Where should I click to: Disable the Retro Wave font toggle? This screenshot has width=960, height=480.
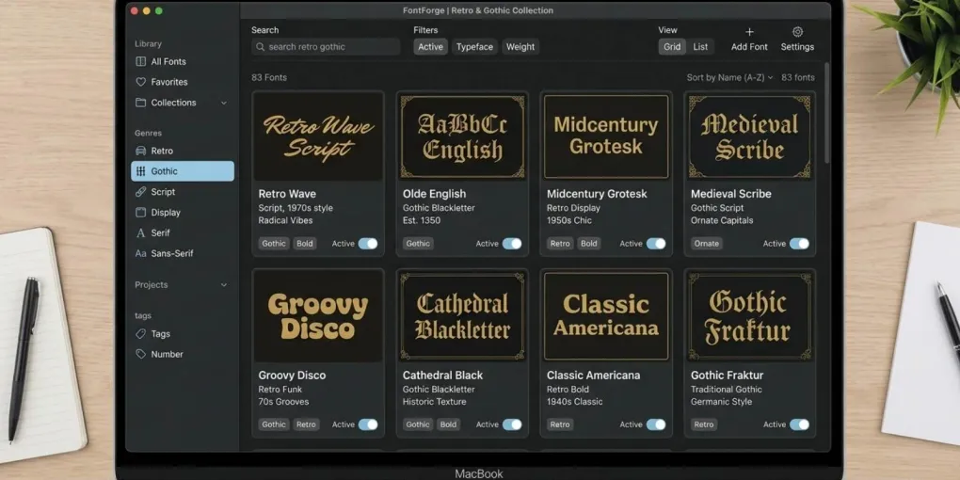368,244
